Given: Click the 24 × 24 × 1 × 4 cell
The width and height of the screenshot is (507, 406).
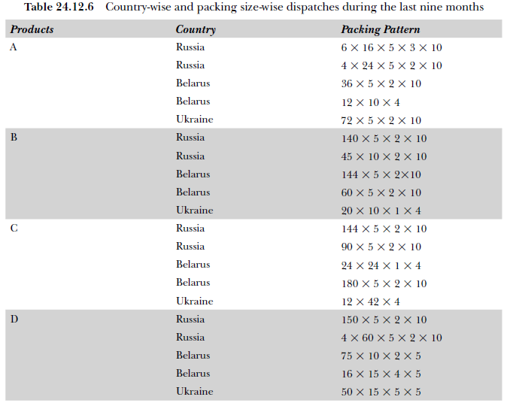Looking at the screenshot, I should [381, 265].
